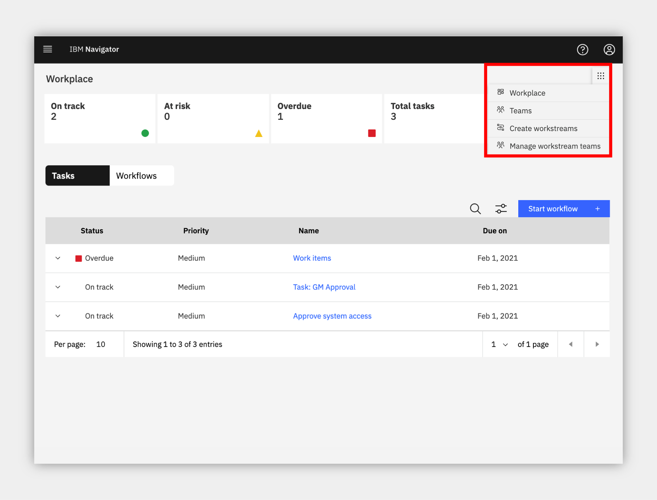Viewport: 657px width, 500px height.
Task: Expand the Approve system access row
Action: pos(58,316)
